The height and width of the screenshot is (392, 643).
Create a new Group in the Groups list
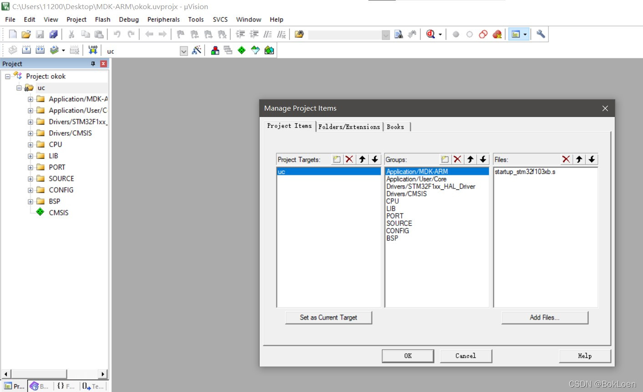445,159
